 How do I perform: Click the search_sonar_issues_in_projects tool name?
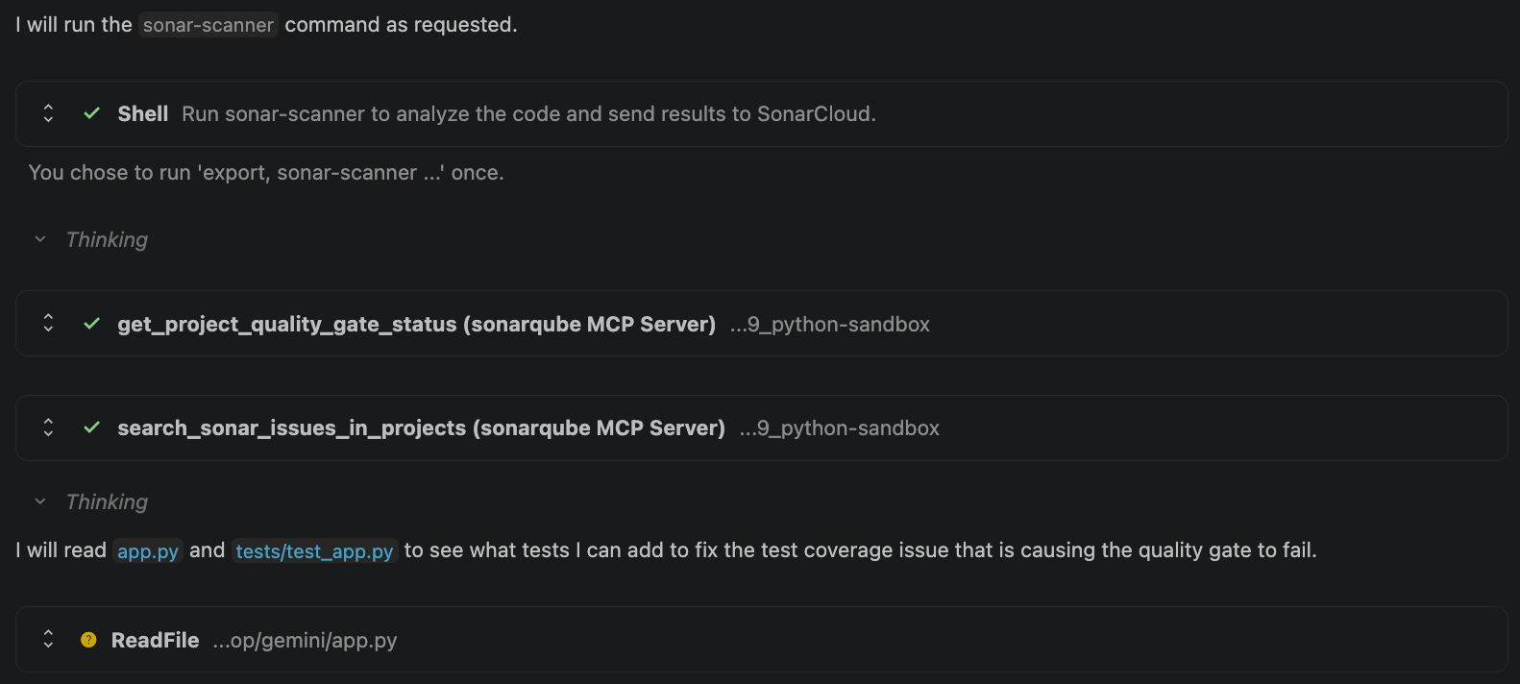click(421, 428)
